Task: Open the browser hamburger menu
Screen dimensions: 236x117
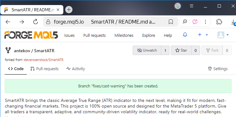Action: coord(192,6)
